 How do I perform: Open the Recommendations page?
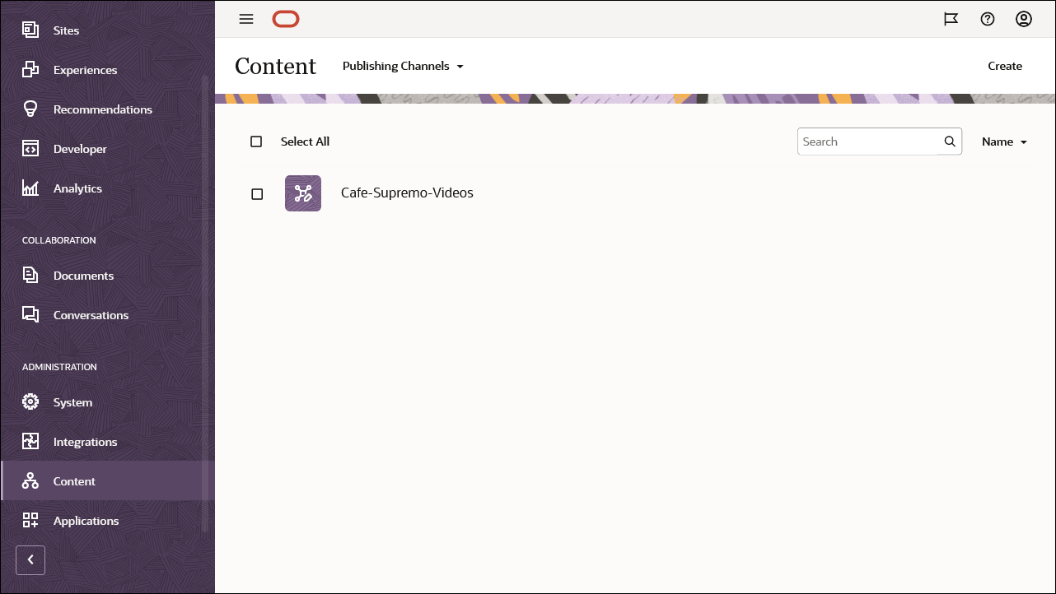tap(102, 109)
